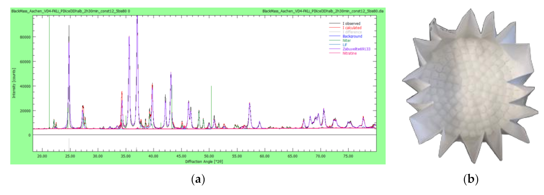The image size is (544, 195).
Task: Select the red "I calculated" legend label
Action: [x=352, y=28]
